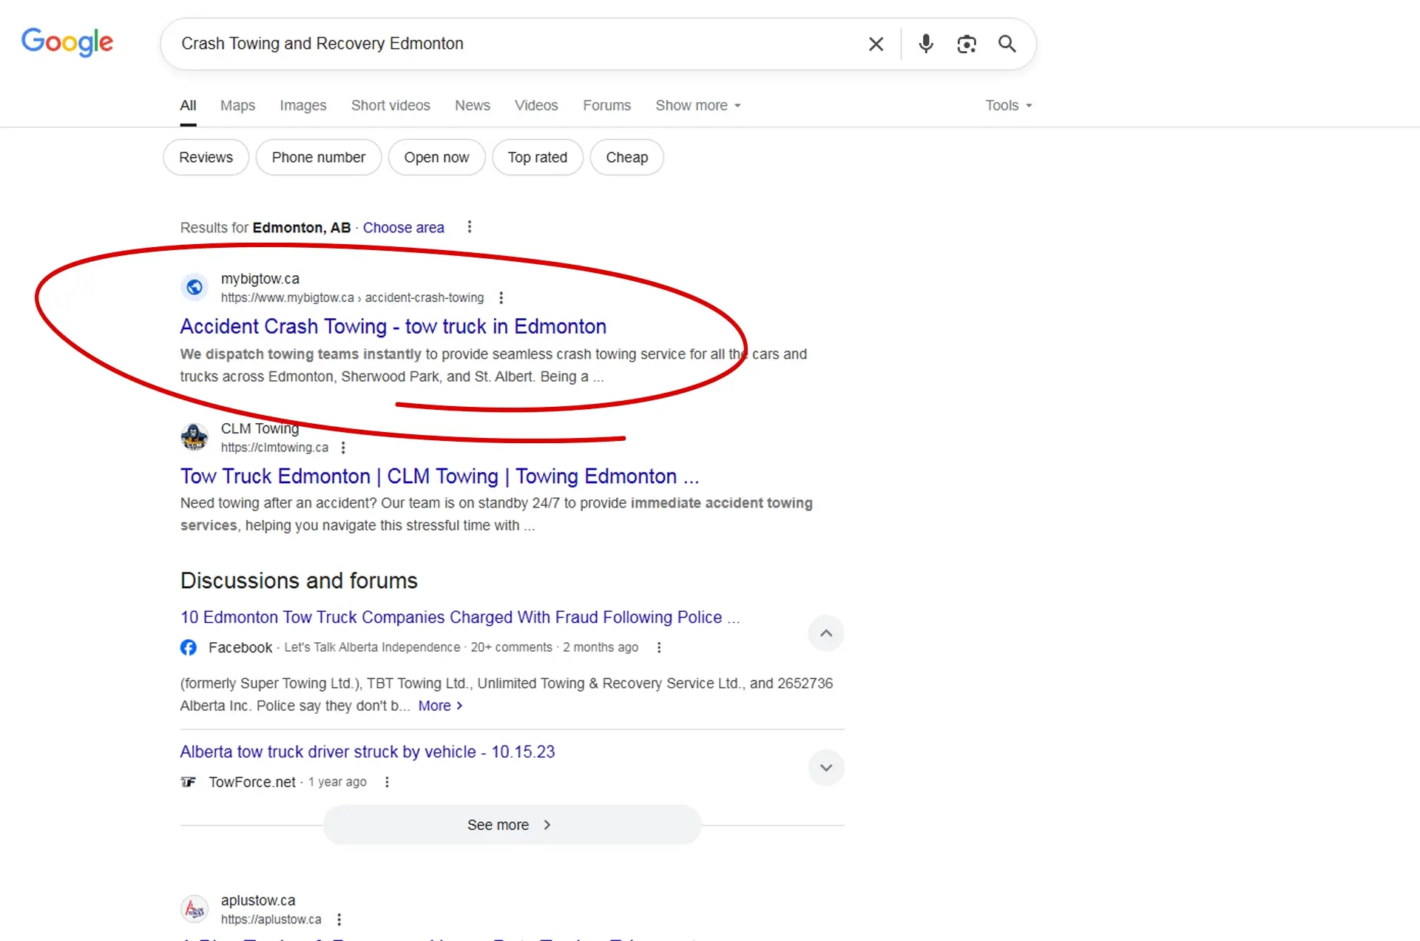Click the Choose area link

click(x=403, y=227)
